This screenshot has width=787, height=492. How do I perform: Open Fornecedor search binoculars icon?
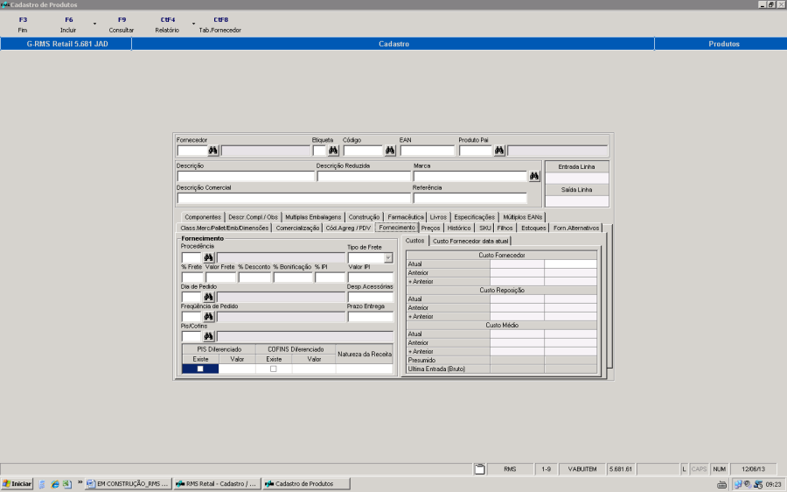[x=212, y=151]
